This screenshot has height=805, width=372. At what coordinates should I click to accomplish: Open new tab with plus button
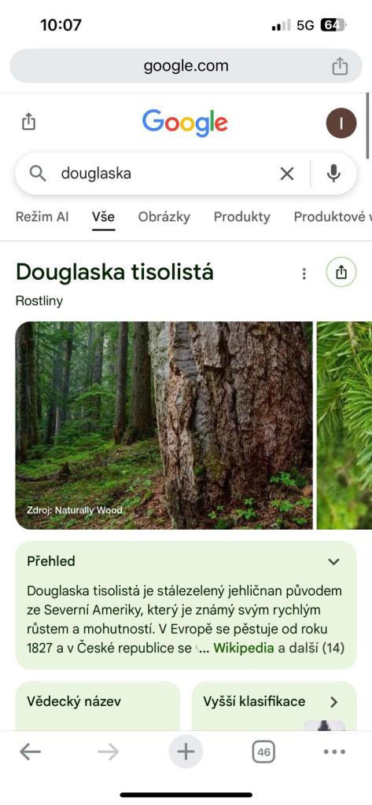tap(186, 752)
